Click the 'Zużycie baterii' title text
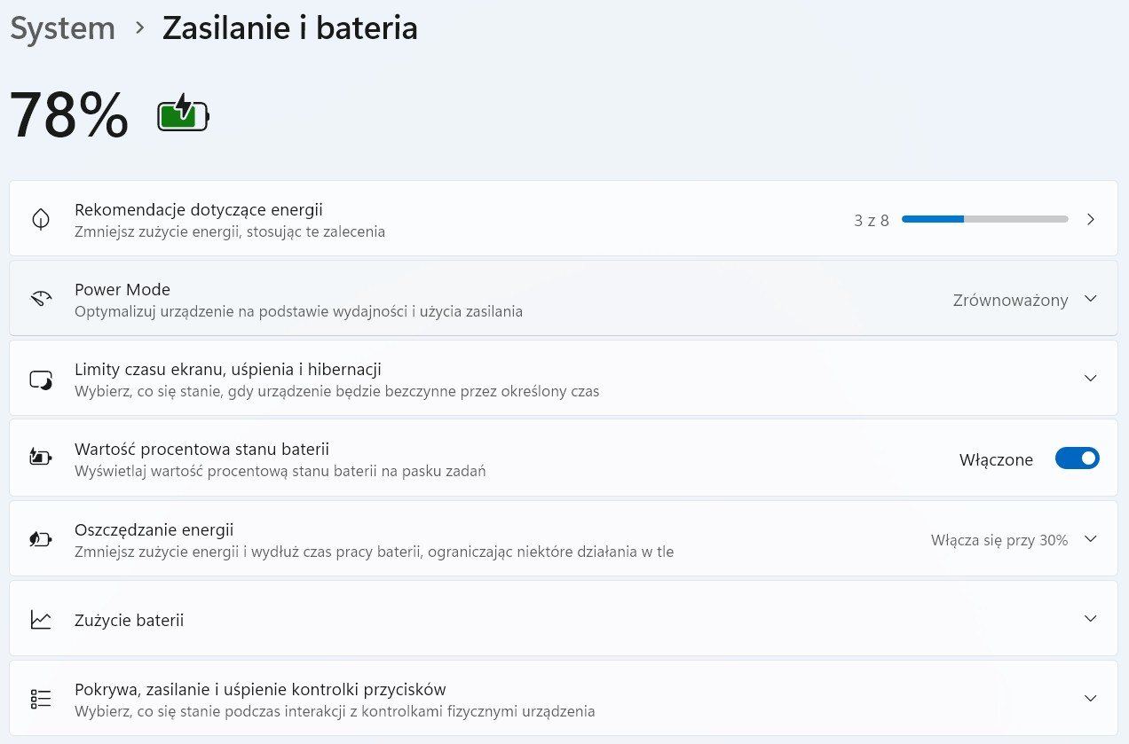The image size is (1129, 744). coord(129,620)
